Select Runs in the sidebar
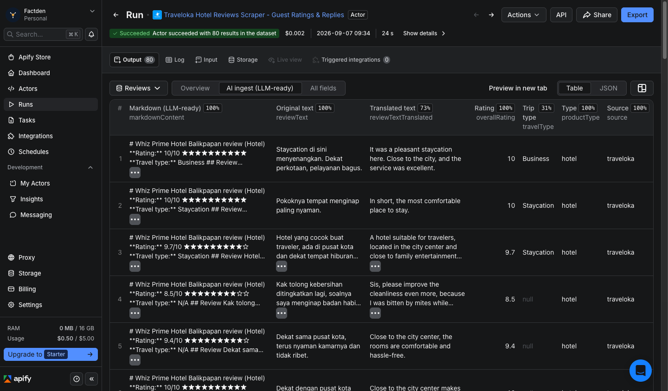This screenshot has height=391, width=668. click(51, 104)
